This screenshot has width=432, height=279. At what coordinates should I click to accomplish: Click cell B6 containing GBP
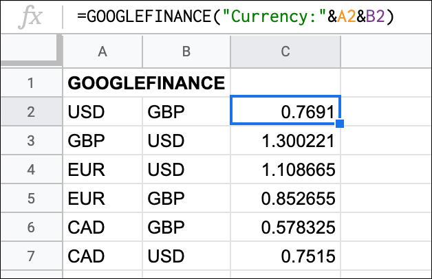[186, 227]
